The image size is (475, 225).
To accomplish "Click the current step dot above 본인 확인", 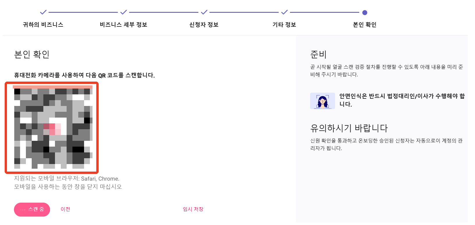I will pyautogui.click(x=365, y=12).
